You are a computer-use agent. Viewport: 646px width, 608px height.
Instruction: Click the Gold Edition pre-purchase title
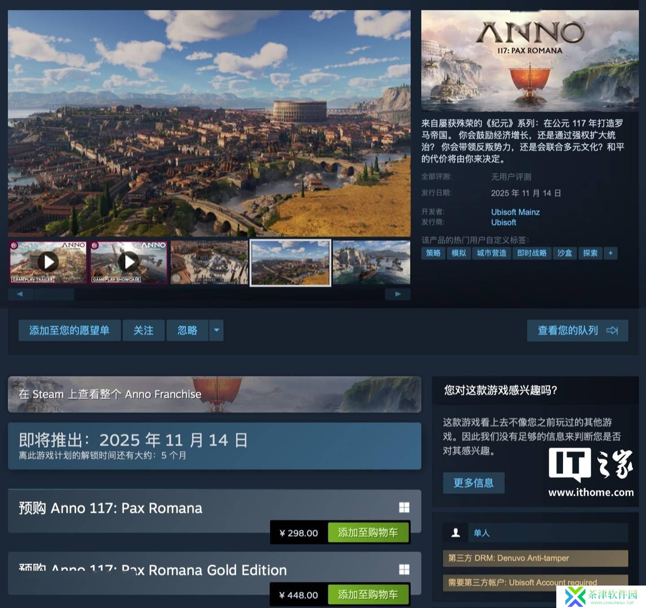click(153, 570)
